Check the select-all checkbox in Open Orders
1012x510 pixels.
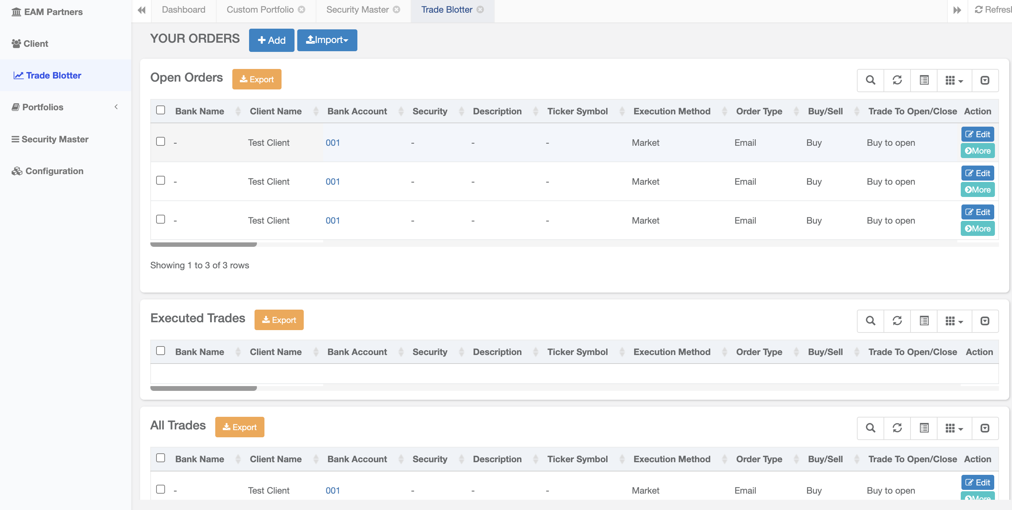click(x=160, y=110)
